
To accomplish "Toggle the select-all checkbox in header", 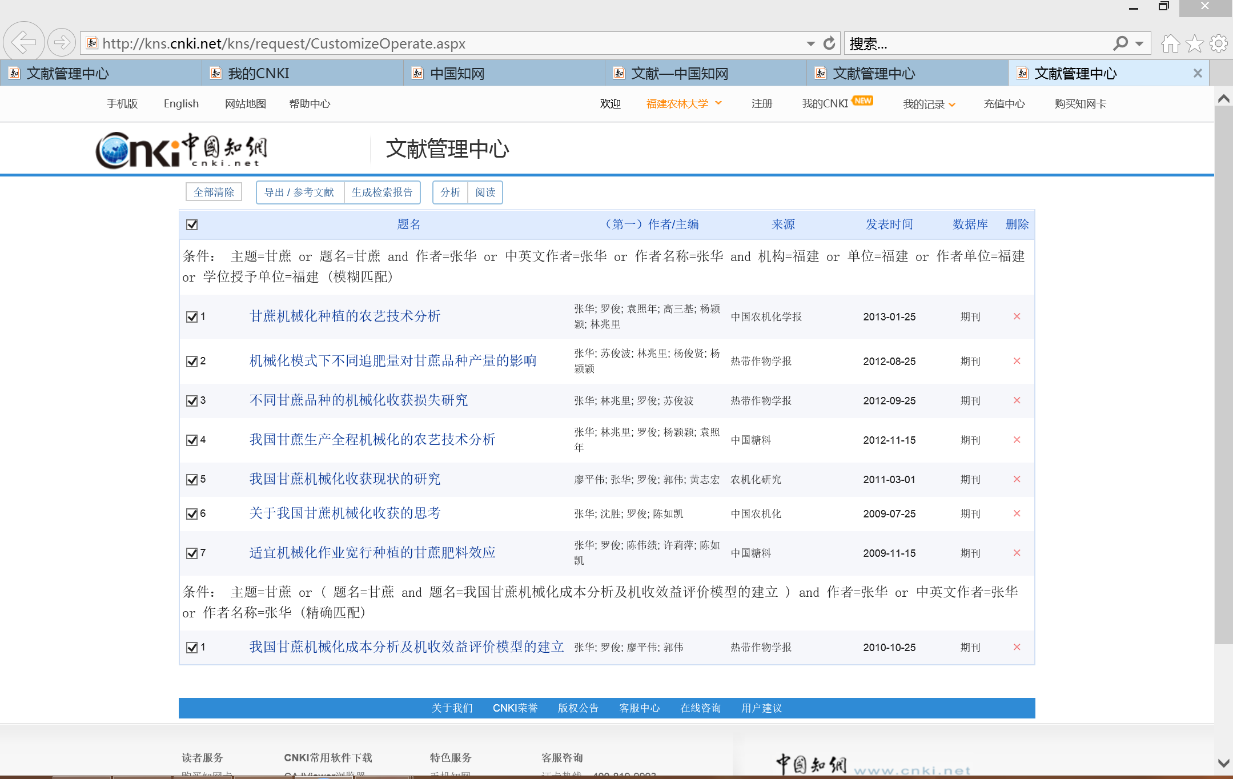I will [192, 224].
